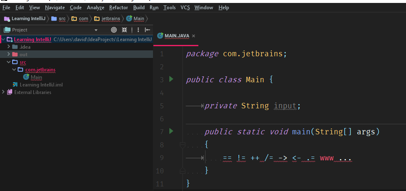Screen dimensions: 406x191
Task: Click the Main class icon in tree
Action: pyautogui.click(x=26, y=77)
